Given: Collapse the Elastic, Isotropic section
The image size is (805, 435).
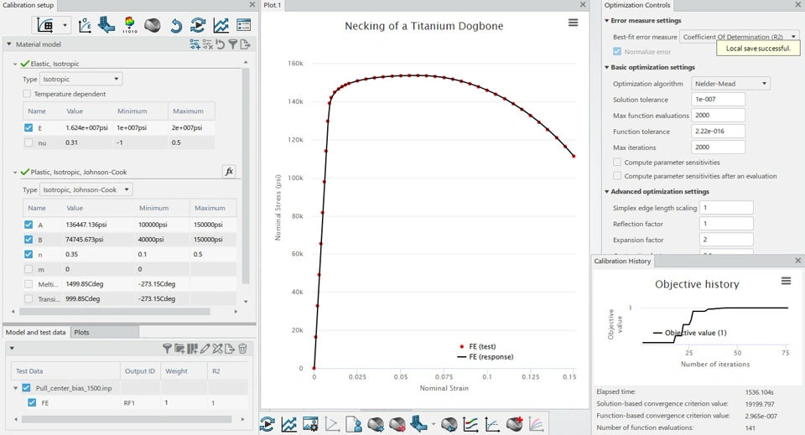Looking at the screenshot, I should [x=15, y=65].
